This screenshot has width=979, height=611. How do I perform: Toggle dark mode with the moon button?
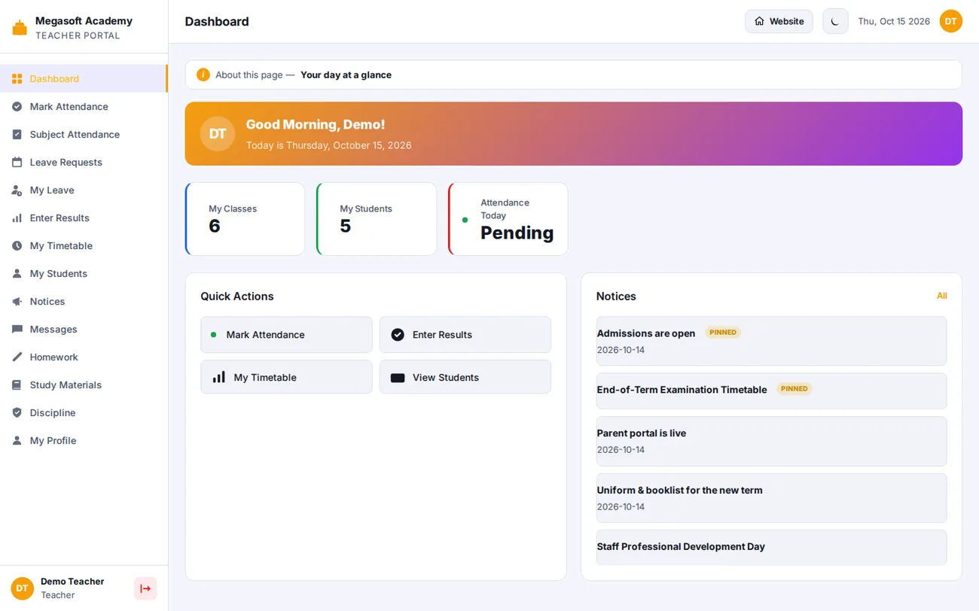pos(835,21)
